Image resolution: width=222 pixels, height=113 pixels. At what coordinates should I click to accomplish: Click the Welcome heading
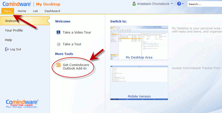click(x=63, y=21)
